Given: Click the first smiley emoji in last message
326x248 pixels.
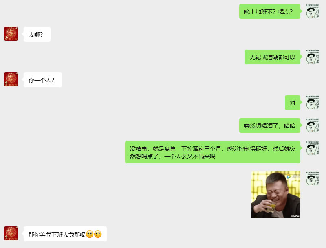Looking at the screenshot, I should pyautogui.click(x=90, y=234).
